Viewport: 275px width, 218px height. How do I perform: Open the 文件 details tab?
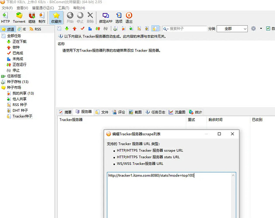pos(102,112)
